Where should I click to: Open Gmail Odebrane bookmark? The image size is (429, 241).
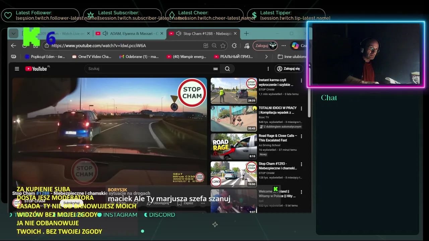[x=139, y=57]
